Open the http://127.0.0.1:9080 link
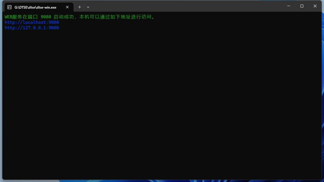Viewport: 324px width, 182px height. [32, 28]
